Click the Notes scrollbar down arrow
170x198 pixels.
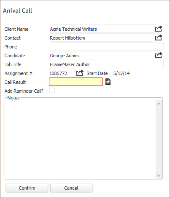tap(159, 176)
